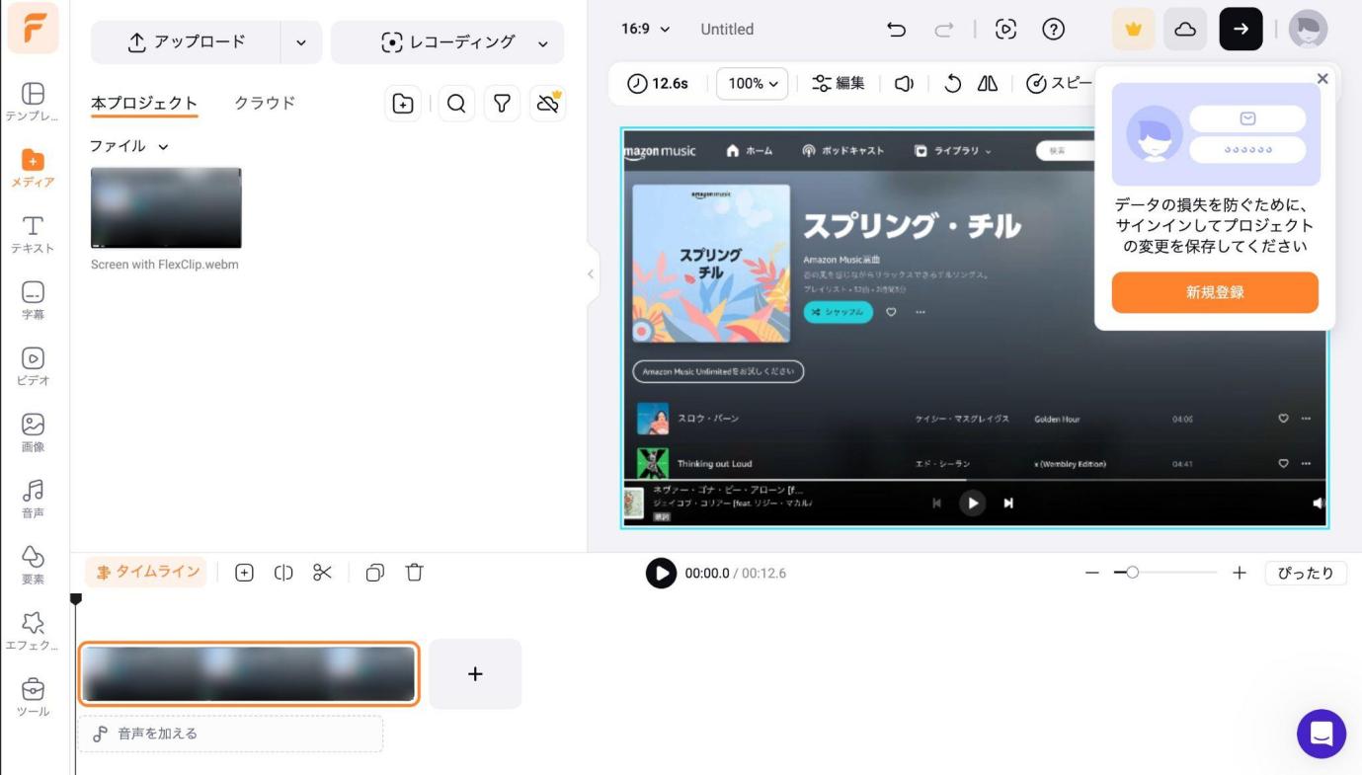
Task: Open the Audio (音声) panel
Action: click(33, 499)
